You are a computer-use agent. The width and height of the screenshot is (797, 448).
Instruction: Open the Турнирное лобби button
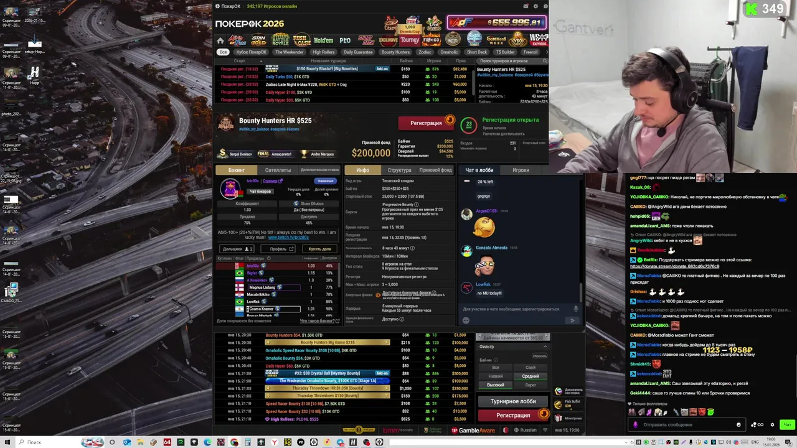tap(513, 401)
